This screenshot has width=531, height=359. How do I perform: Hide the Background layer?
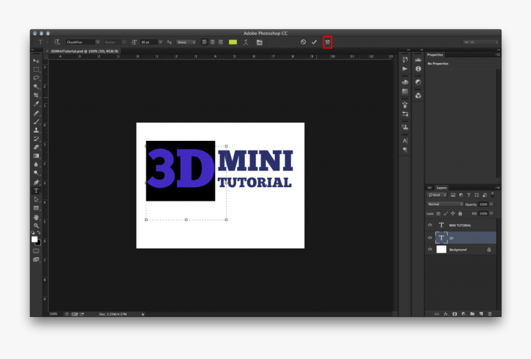pos(430,250)
